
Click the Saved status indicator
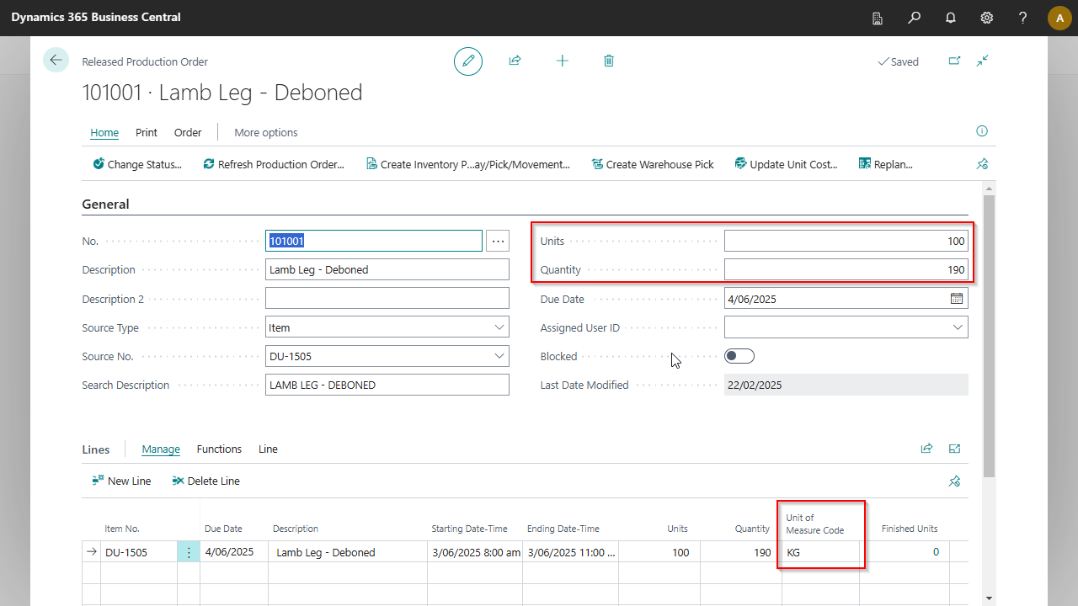pyautogui.click(x=898, y=61)
